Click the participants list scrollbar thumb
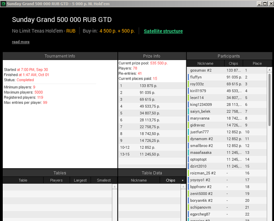This screenshot has width=274, height=221. (269, 100)
